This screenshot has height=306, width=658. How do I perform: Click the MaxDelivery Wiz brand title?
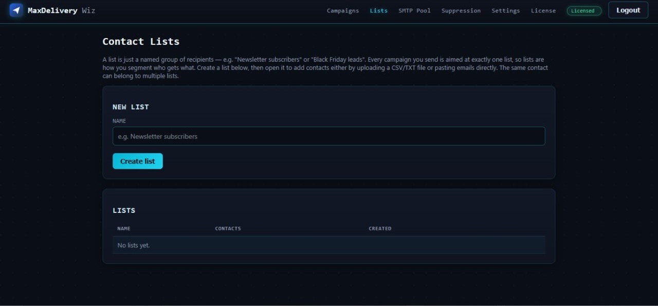tap(61, 10)
